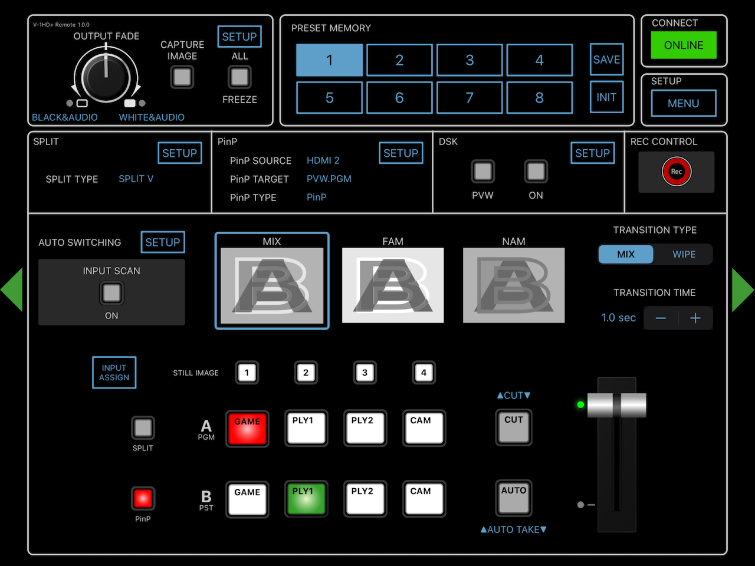Recall preset memory 3
Viewport: 755px width, 566px height.
coord(470,60)
